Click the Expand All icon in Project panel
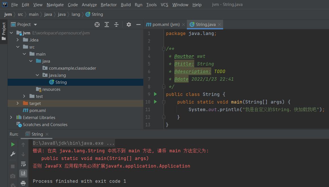329x187 pixels. click(107, 25)
